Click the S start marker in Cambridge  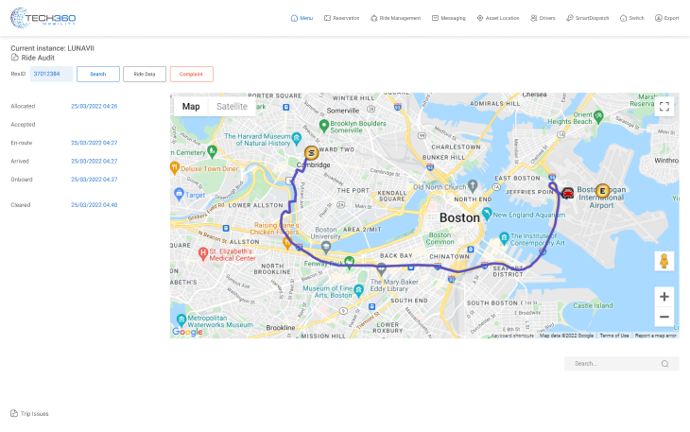312,153
